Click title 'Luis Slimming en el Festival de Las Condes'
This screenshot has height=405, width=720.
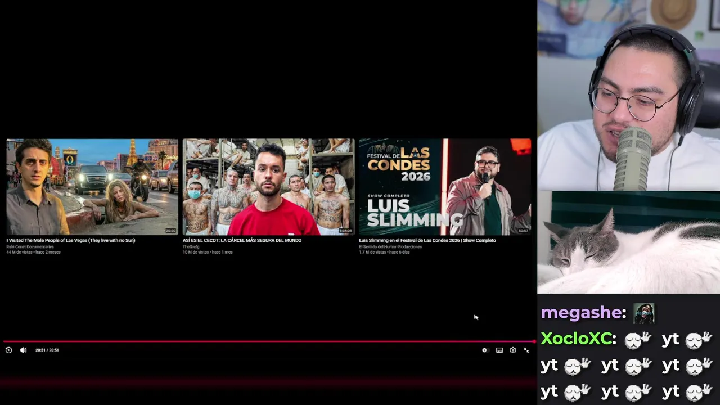427,240
